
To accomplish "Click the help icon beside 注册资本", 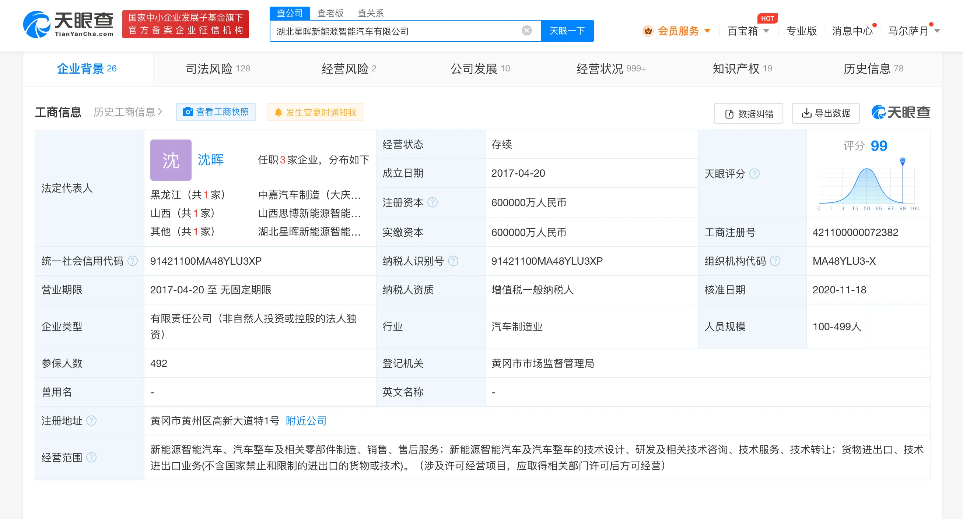I will (432, 202).
